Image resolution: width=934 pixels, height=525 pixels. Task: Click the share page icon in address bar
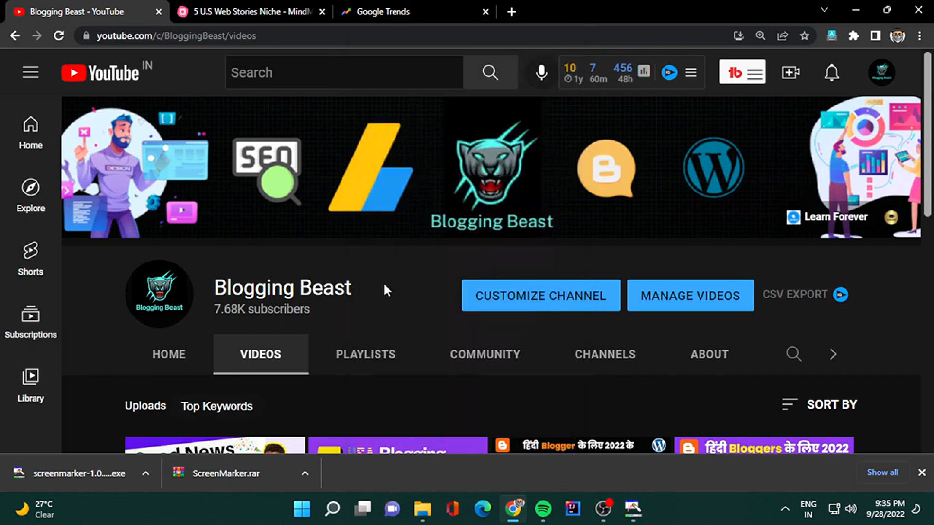coord(783,35)
